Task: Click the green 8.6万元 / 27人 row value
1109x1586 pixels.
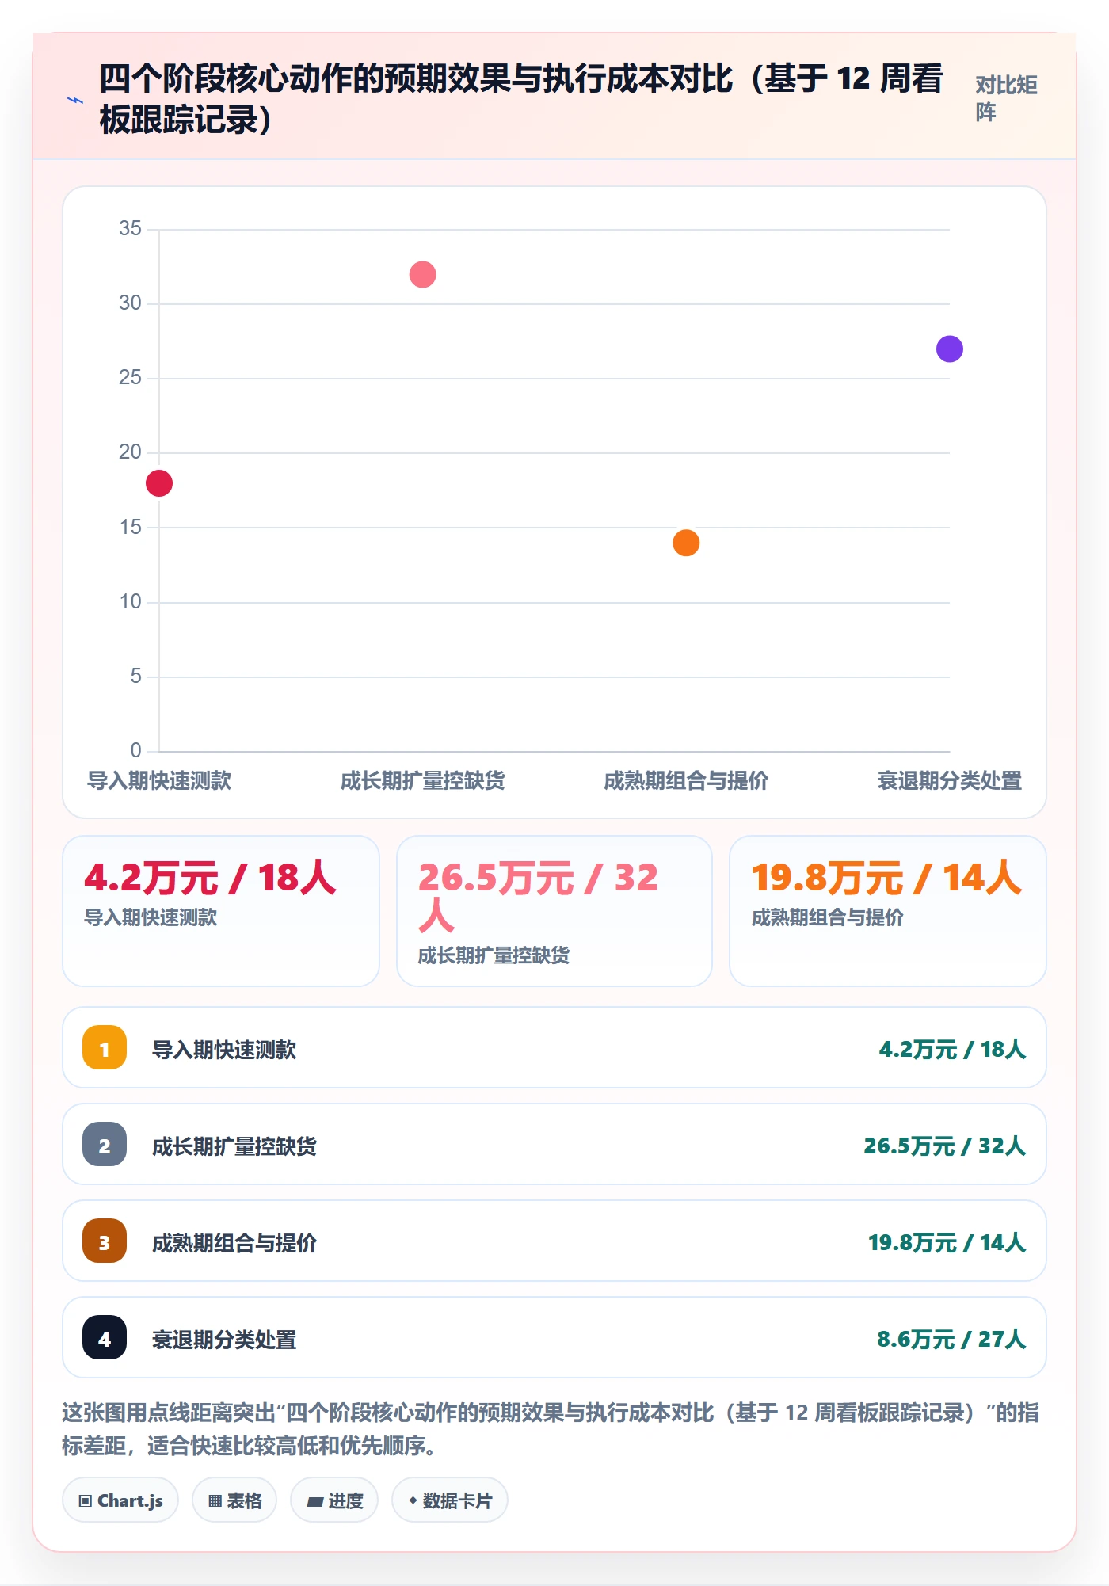Action: click(951, 1340)
